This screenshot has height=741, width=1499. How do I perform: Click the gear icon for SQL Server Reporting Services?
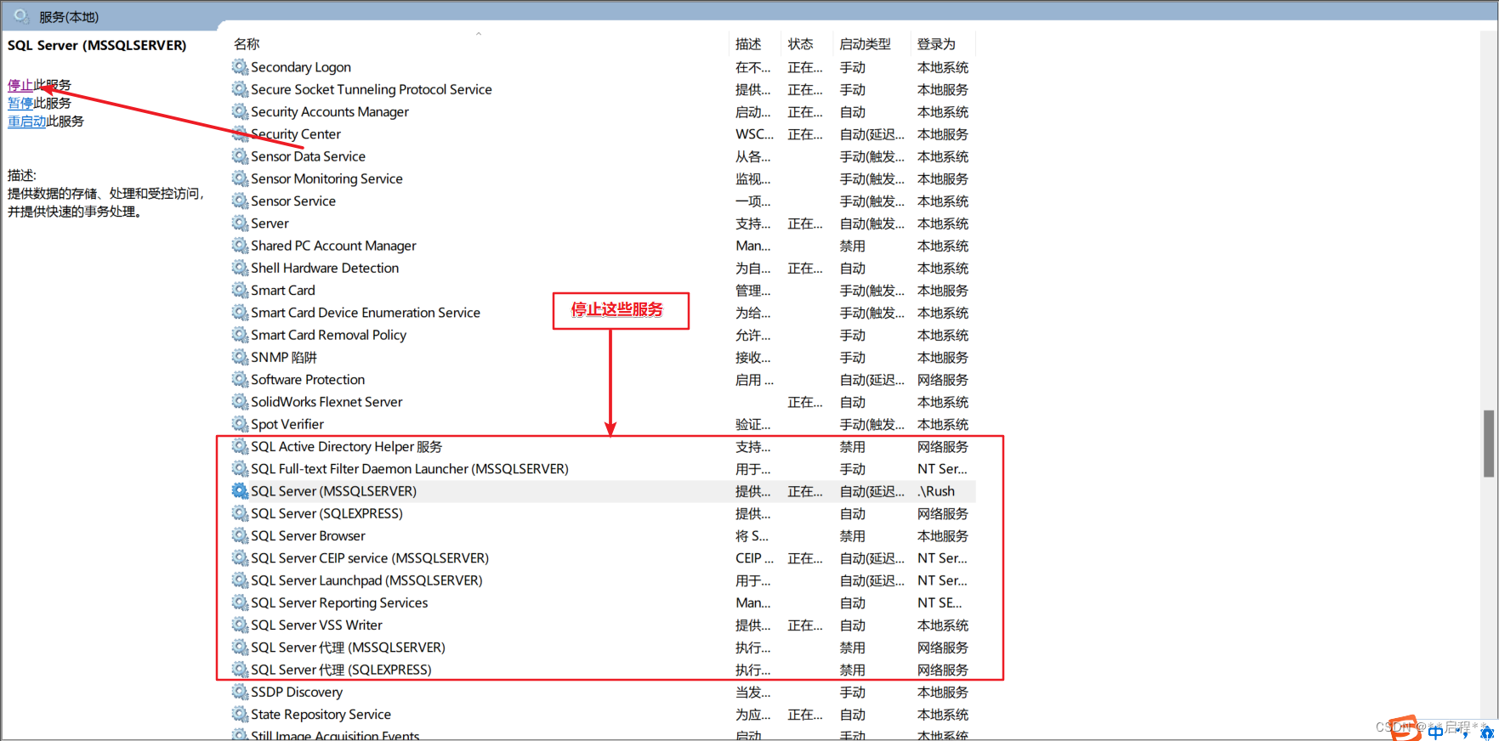240,602
